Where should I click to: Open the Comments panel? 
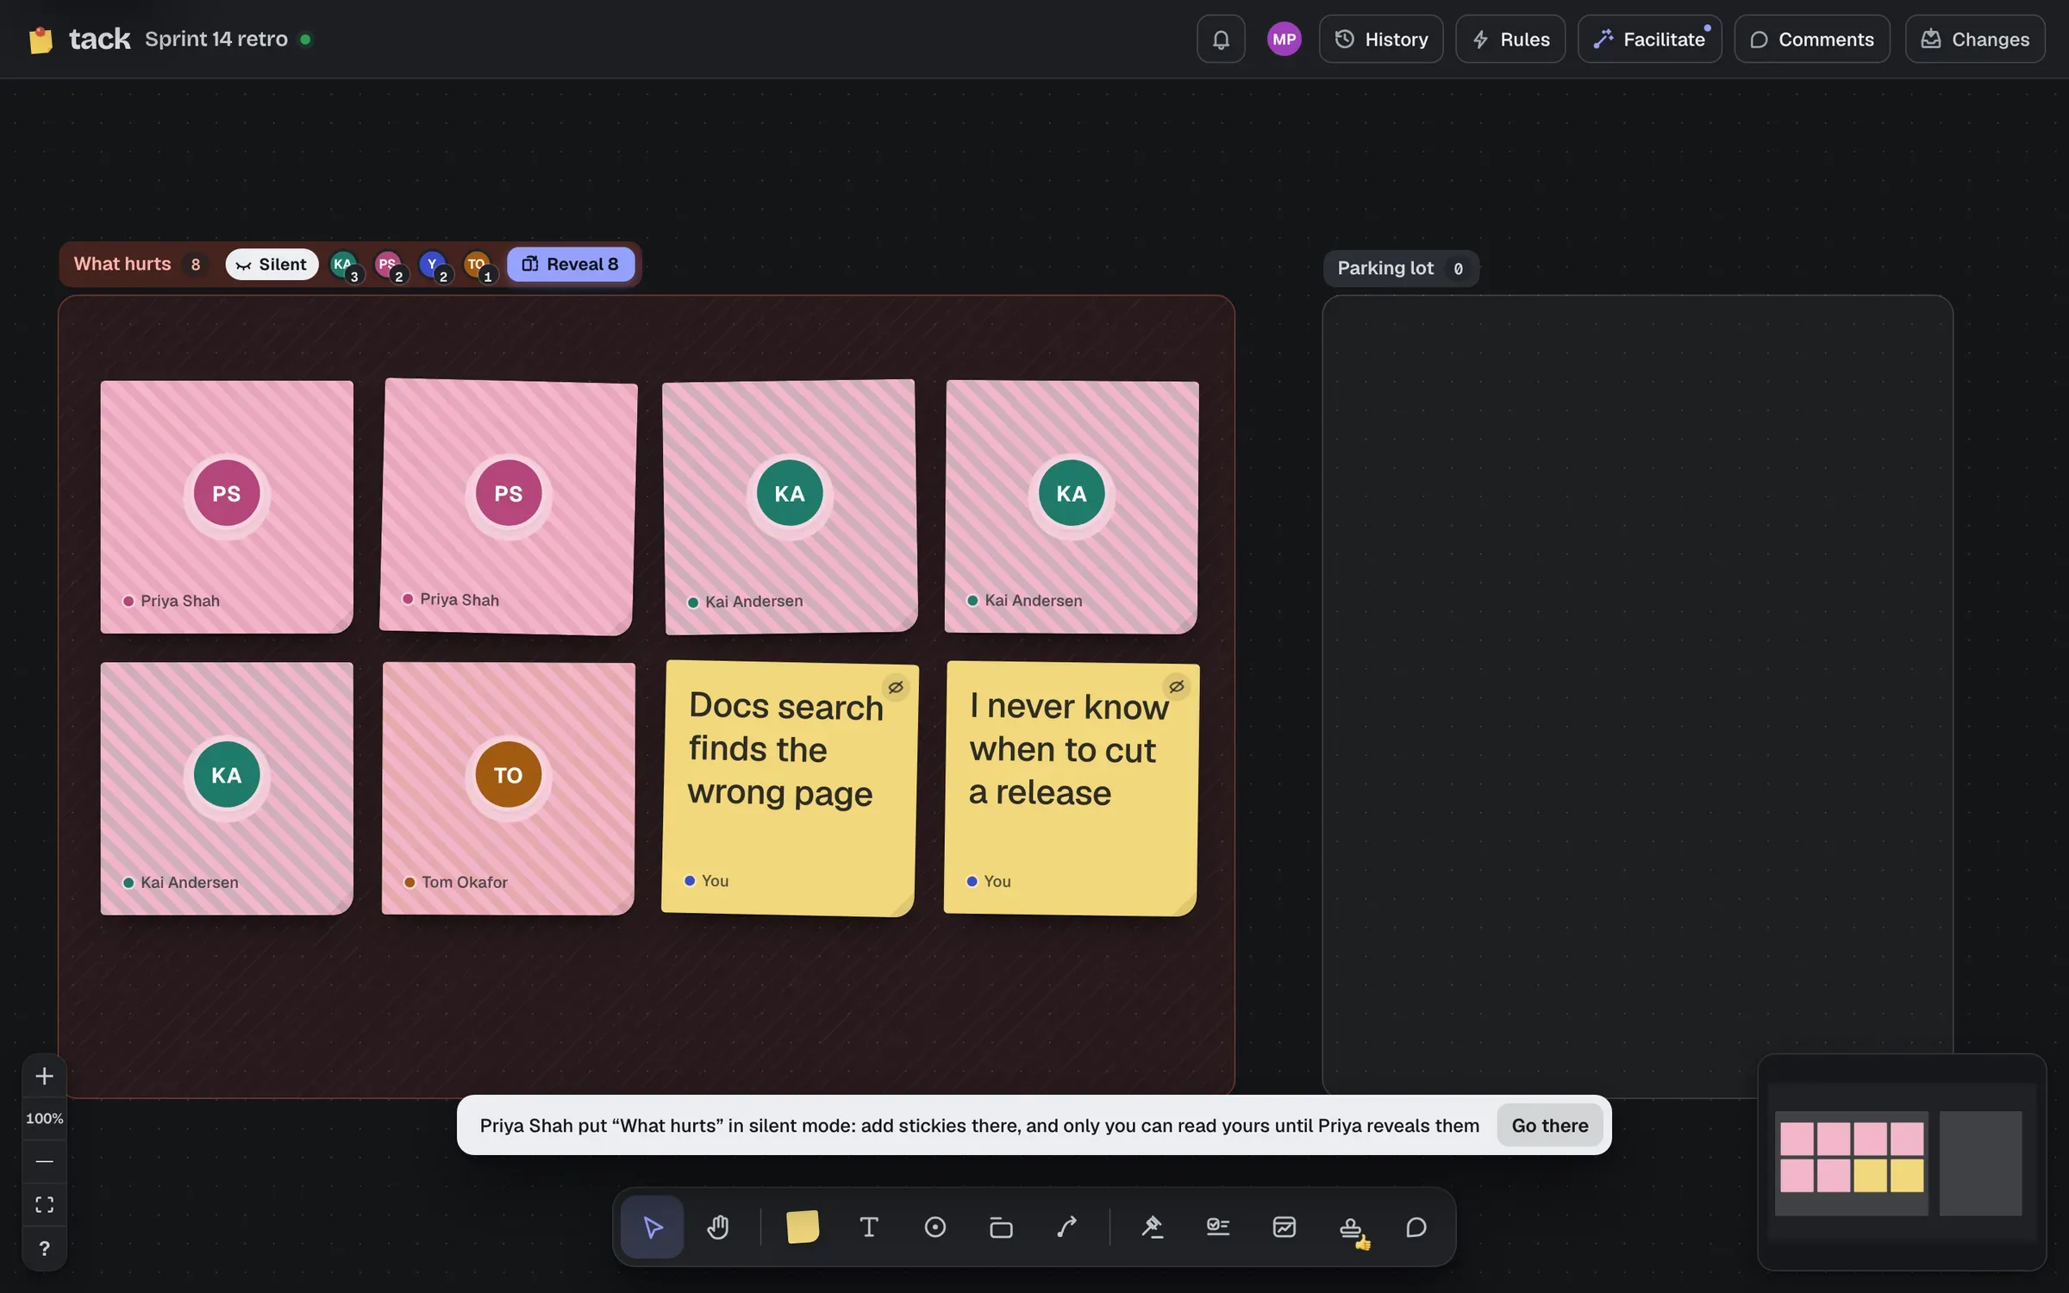[1812, 39]
